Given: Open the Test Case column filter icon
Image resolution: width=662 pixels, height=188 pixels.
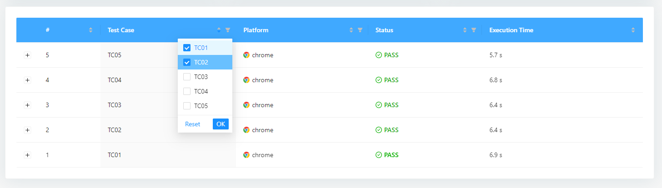Looking at the screenshot, I should click(x=228, y=30).
